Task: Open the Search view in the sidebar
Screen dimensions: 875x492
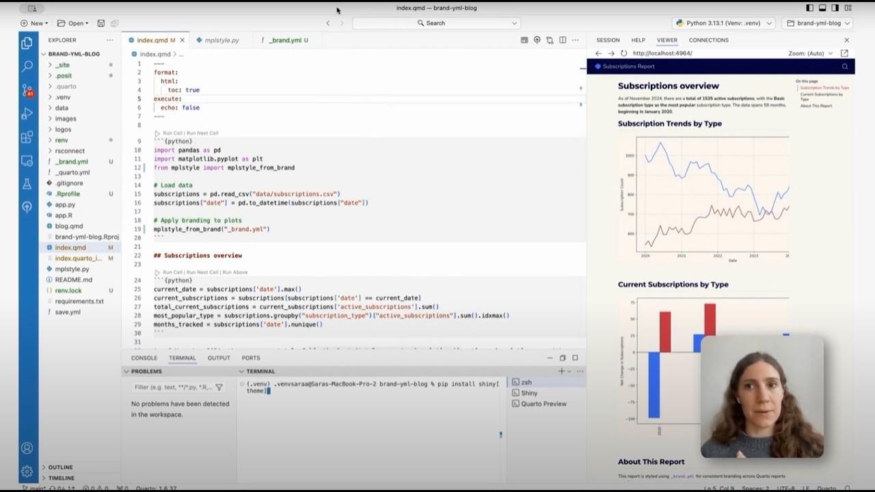Action: pyautogui.click(x=27, y=66)
